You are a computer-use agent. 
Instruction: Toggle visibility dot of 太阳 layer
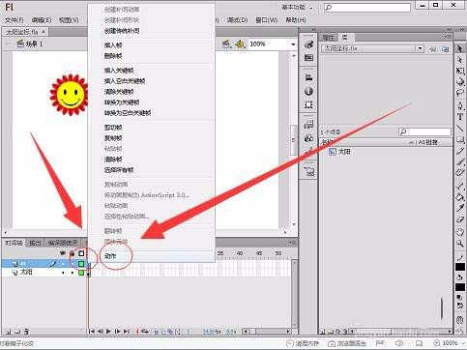click(x=63, y=273)
